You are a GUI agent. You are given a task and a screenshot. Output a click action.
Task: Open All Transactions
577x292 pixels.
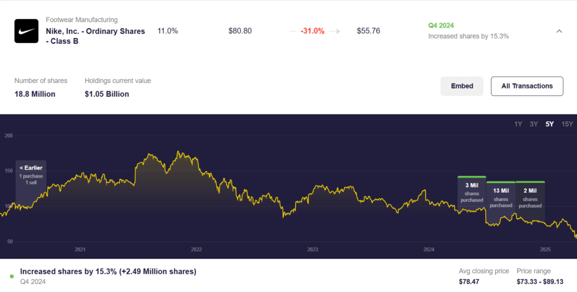527,86
